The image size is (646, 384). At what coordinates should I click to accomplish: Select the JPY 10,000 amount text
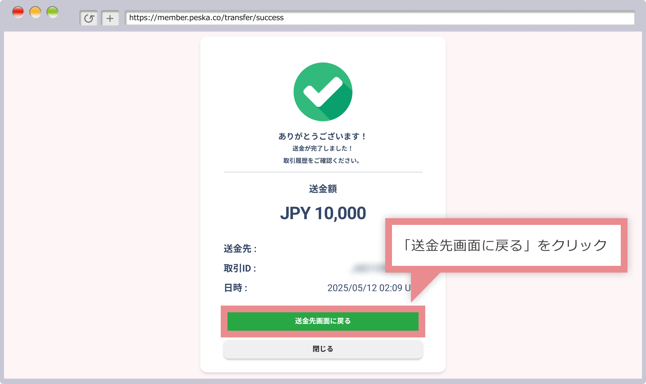[323, 213]
